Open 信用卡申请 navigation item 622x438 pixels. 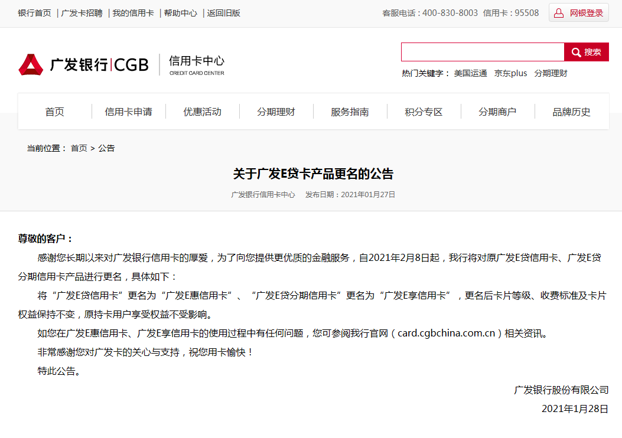point(129,112)
